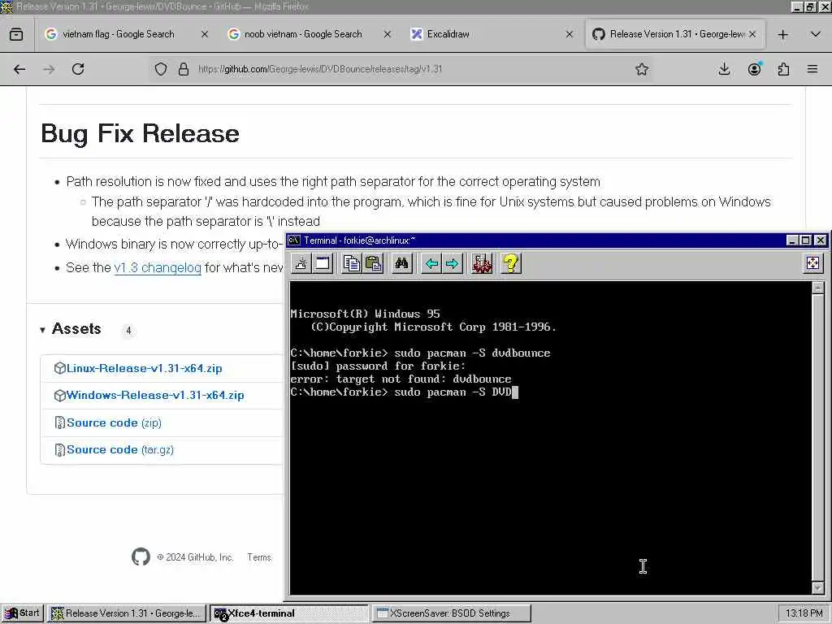Open a new Firefox tab

point(782,34)
